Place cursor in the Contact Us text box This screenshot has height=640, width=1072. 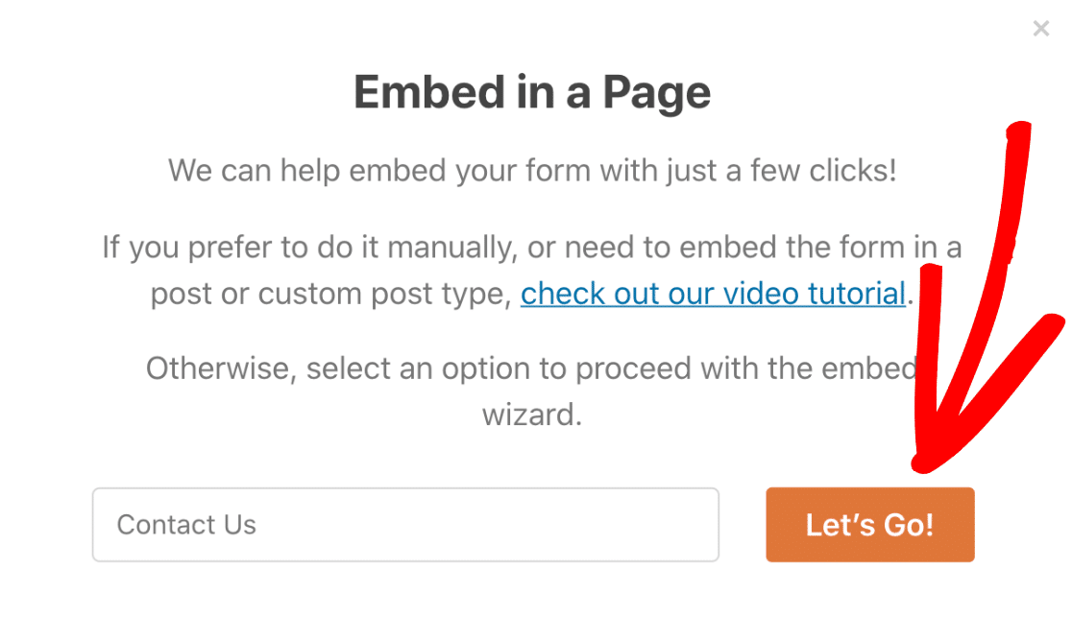pyautogui.click(x=405, y=525)
